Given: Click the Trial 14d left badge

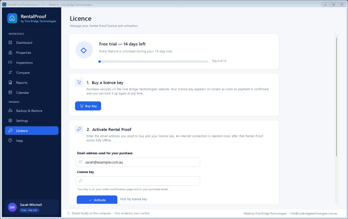Looking at the screenshot, I should (x=29, y=210).
